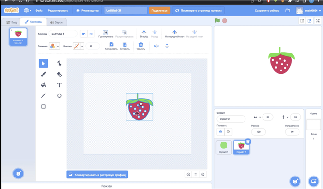The width and height of the screenshot is (323, 189).
Task: Click the green flag to run project
Action: (x=217, y=21)
